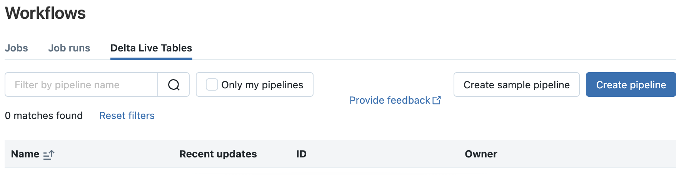Click the ID column header
This screenshot has width=684, height=182.
point(302,154)
